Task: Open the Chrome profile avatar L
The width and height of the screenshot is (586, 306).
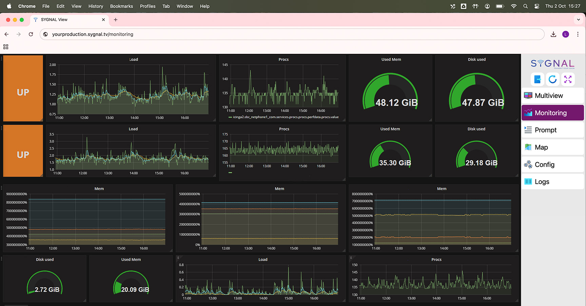Action: coord(566,34)
